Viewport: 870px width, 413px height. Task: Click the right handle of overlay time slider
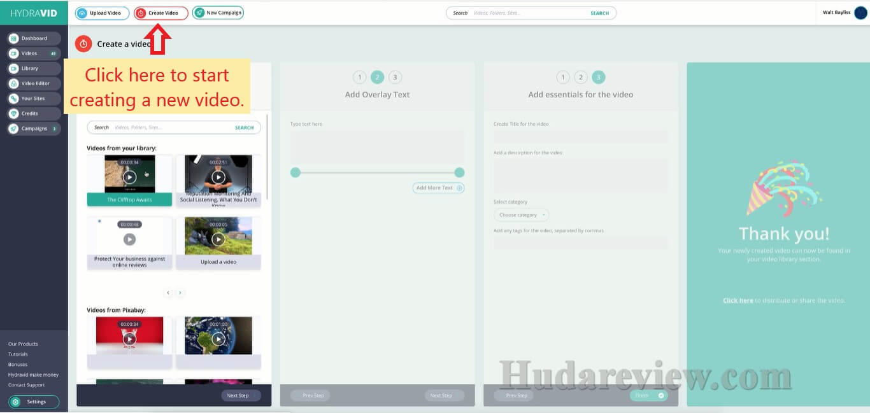459,172
